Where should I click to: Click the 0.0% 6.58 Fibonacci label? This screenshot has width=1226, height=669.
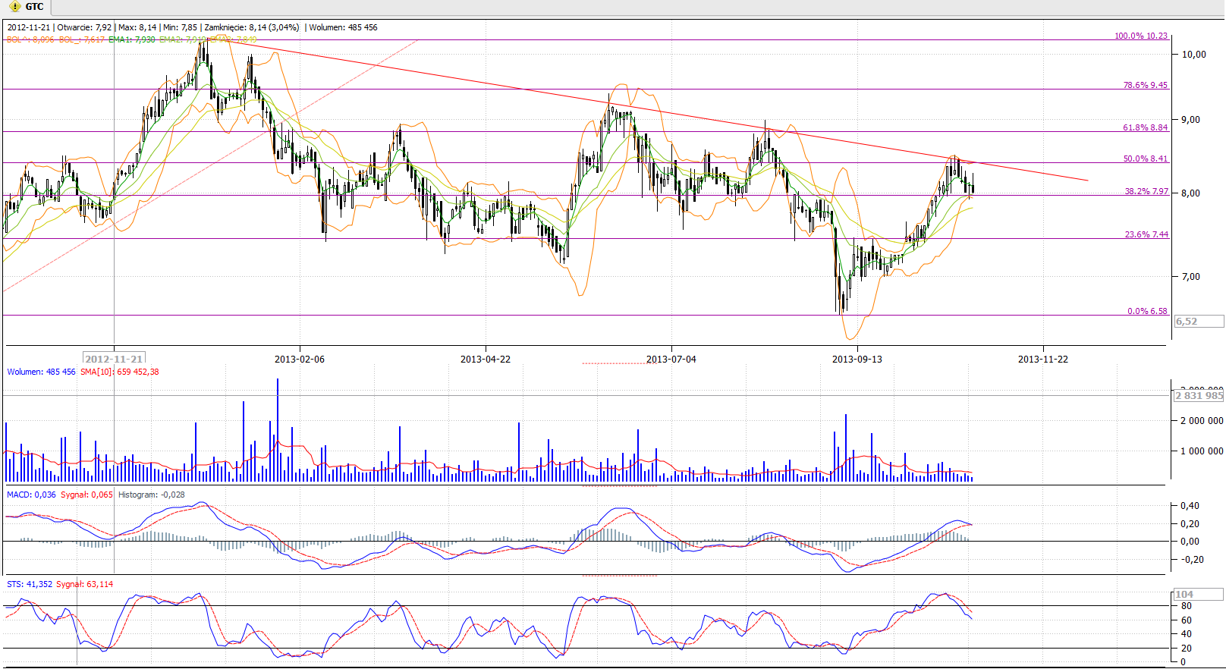click(x=1147, y=311)
